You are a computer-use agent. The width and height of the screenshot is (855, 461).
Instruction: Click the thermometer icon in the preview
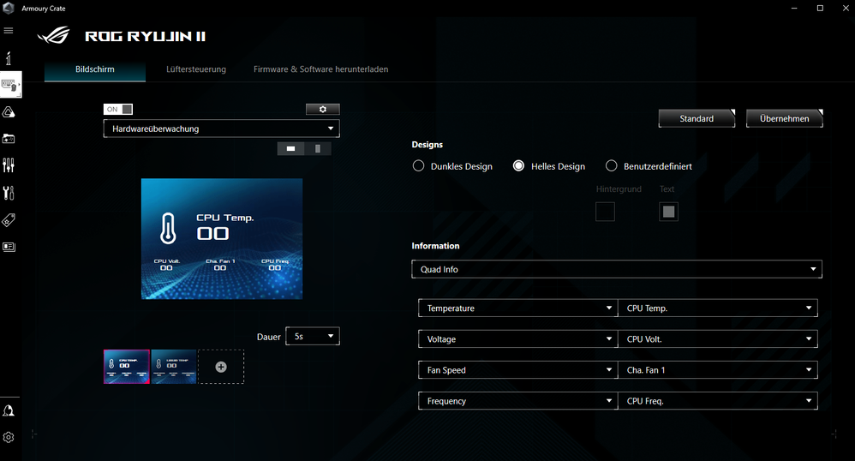click(x=168, y=227)
